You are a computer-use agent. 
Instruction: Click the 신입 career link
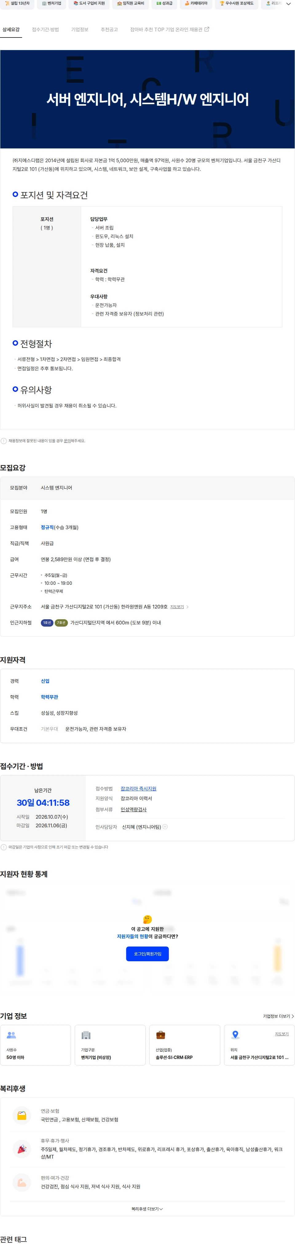[x=45, y=681]
